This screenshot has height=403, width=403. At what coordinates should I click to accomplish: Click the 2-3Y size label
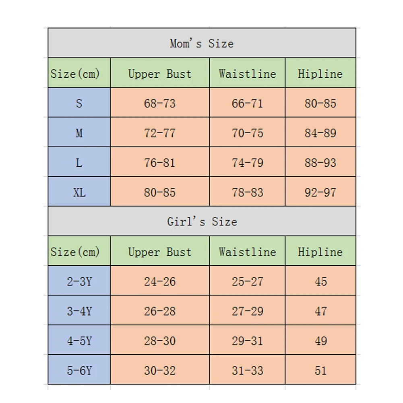click(79, 280)
